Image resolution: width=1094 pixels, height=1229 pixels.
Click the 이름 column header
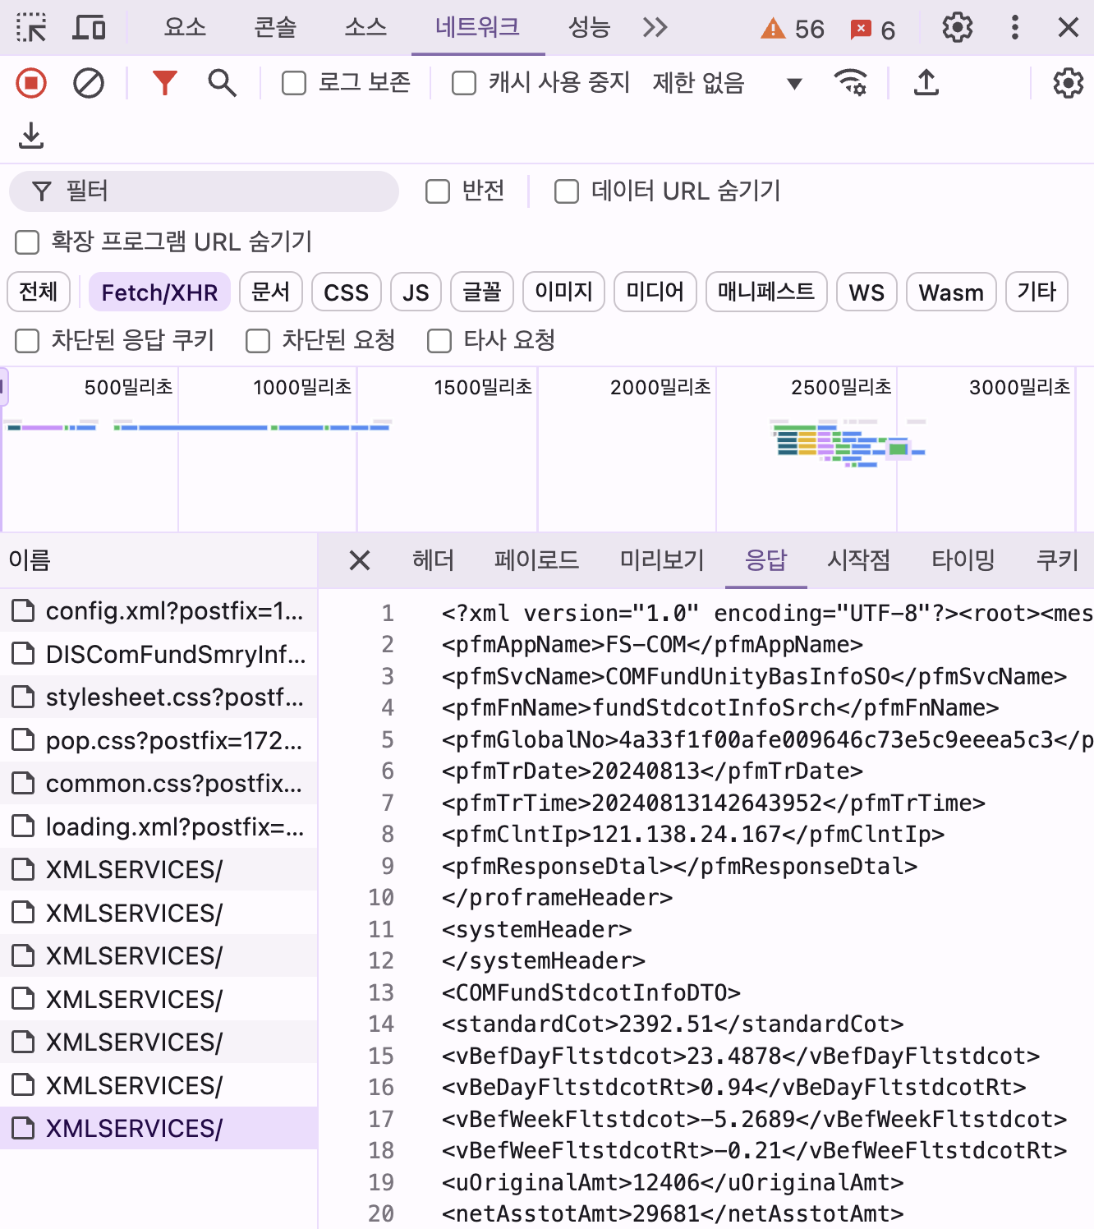[x=159, y=560]
